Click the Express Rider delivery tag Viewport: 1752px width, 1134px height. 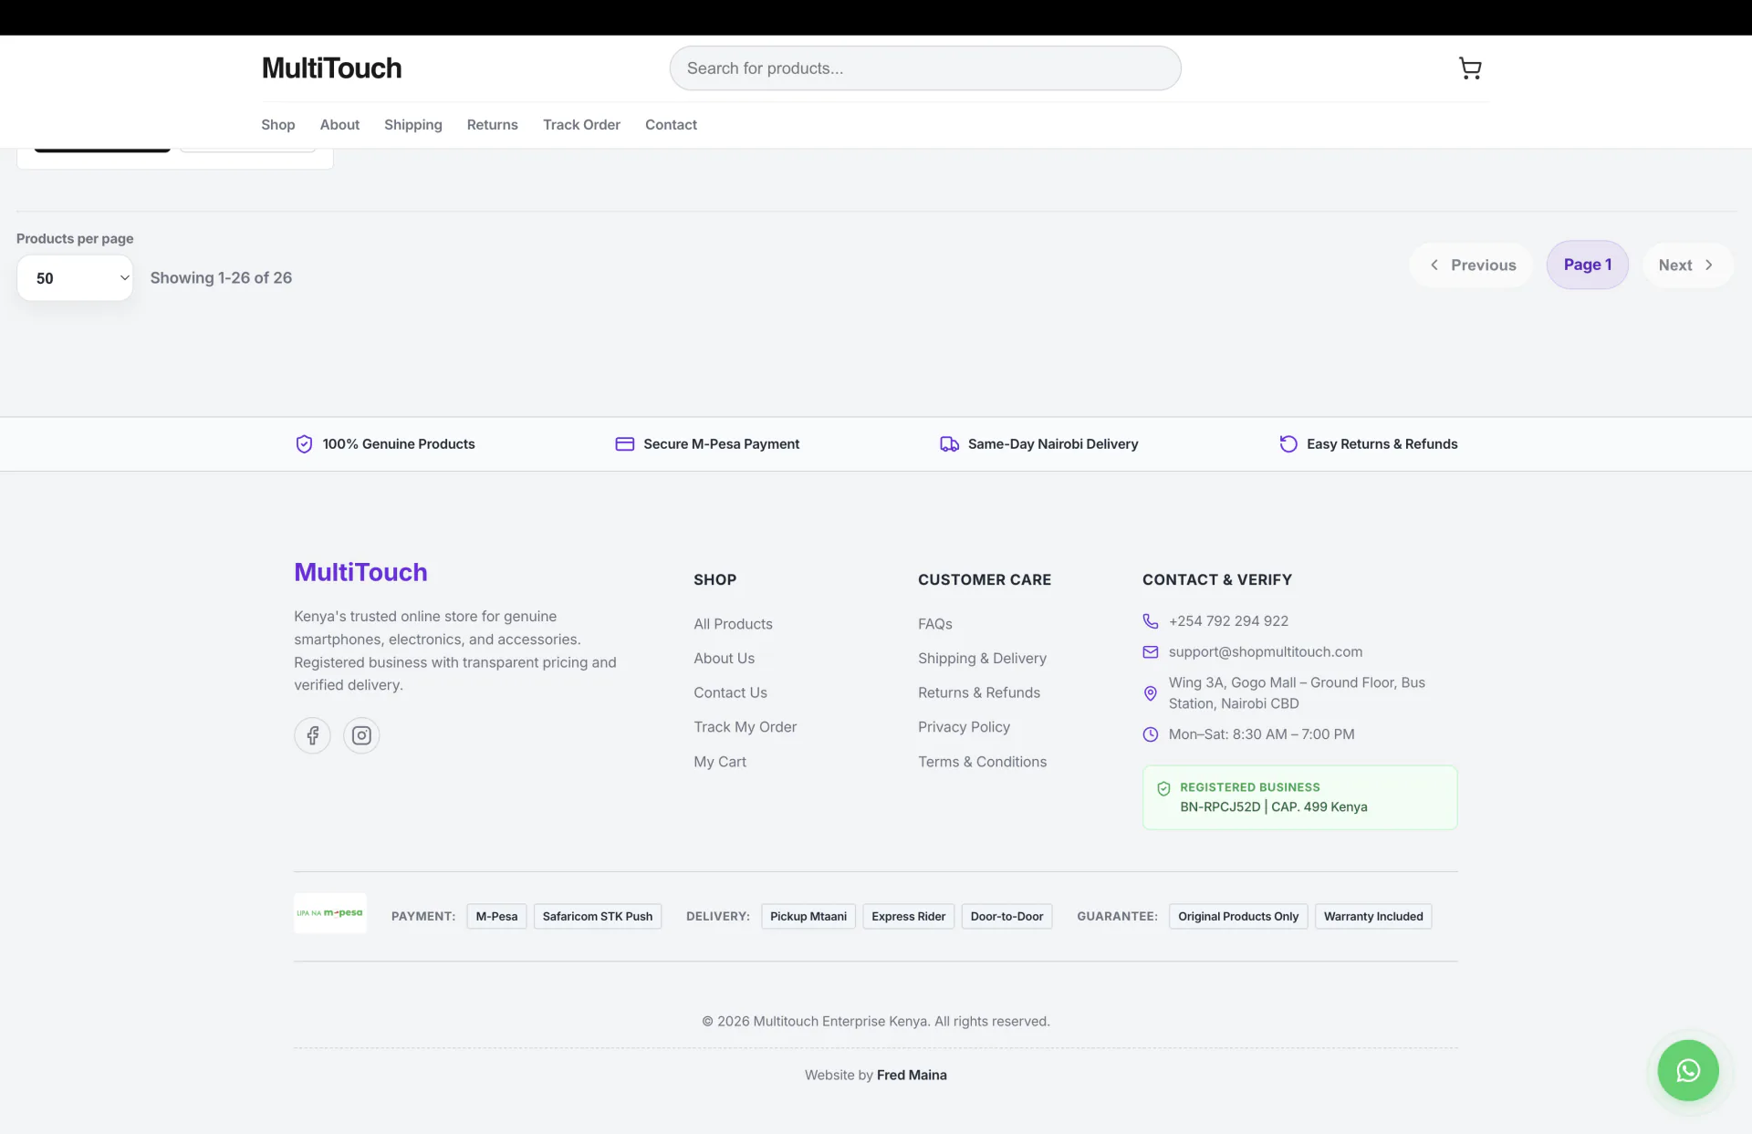(x=908, y=917)
